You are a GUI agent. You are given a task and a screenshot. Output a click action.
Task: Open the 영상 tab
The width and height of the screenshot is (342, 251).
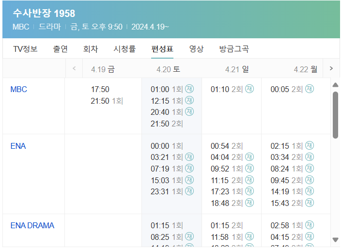196,49
